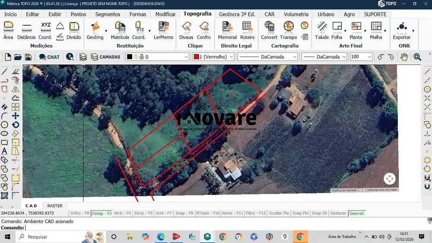
Task: Click the Destacar status button
Action: point(338,213)
